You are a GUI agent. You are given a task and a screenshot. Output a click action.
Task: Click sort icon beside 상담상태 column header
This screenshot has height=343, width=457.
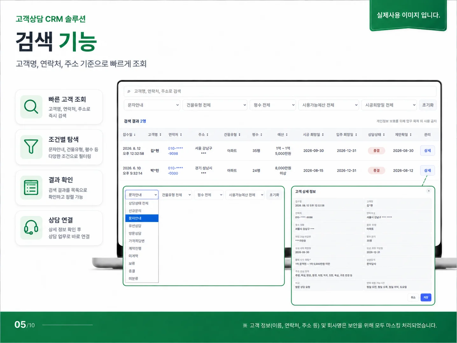(384, 135)
